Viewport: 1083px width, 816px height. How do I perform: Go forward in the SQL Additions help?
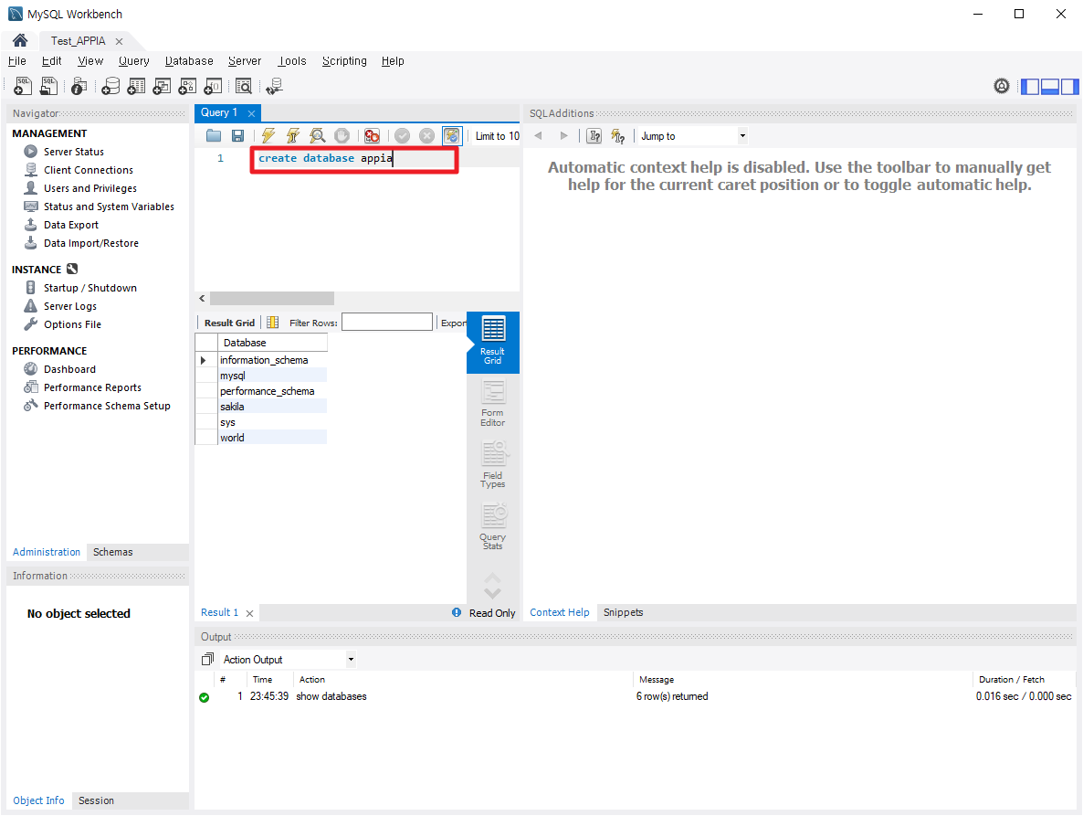(x=563, y=136)
